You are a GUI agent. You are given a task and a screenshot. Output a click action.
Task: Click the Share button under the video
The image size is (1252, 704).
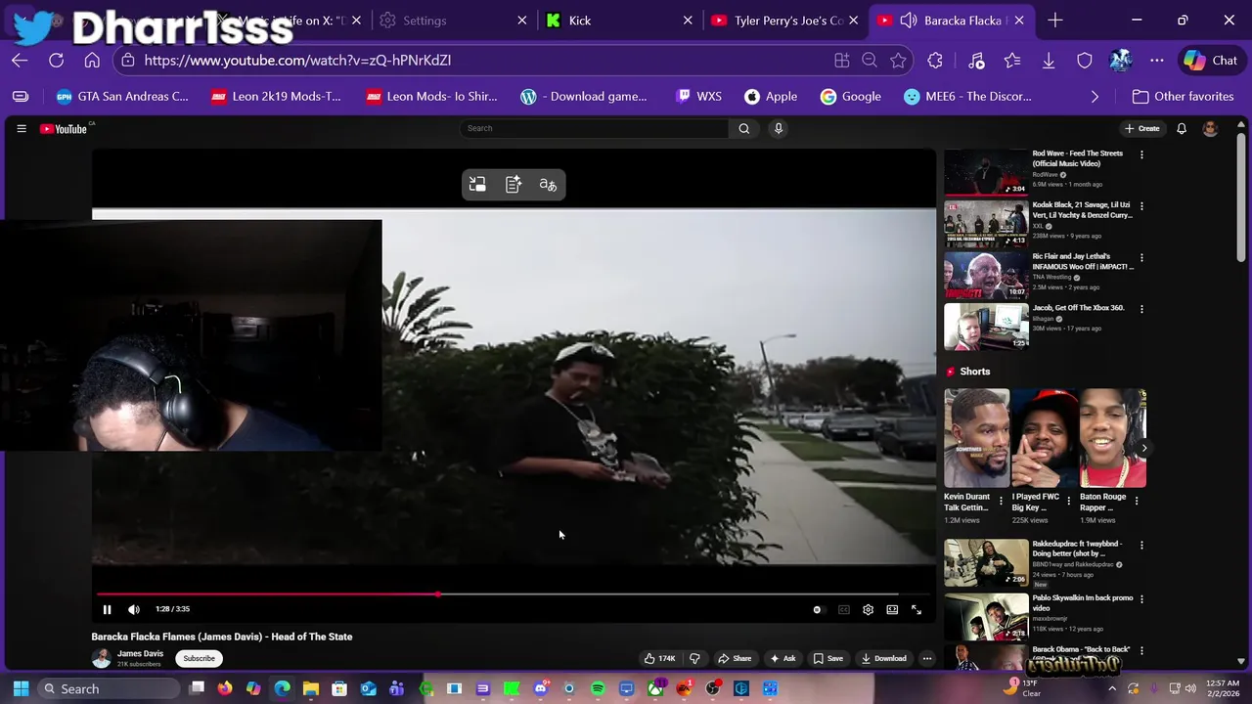[x=735, y=658]
